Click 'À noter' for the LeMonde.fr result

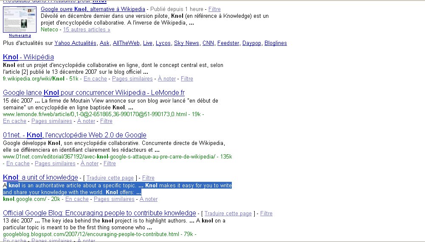86,121
